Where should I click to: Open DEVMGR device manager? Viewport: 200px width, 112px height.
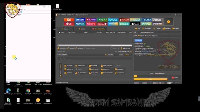coord(167,29)
